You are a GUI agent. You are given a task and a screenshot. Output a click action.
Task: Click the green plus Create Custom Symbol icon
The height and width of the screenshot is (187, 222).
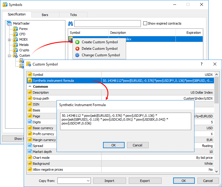[x=77, y=42]
